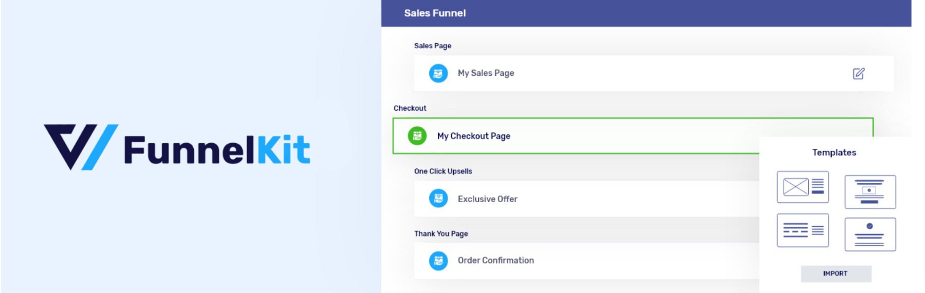Click the edit pencil icon for My Sales Page
The height and width of the screenshot is (293, 925).
coord(858,73)
